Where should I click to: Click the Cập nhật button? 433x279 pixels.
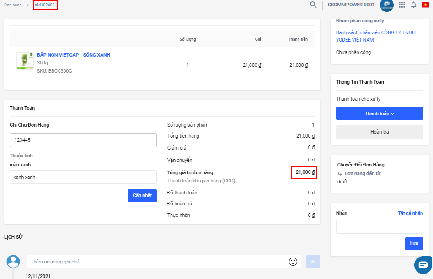click(x=142, y=196)
